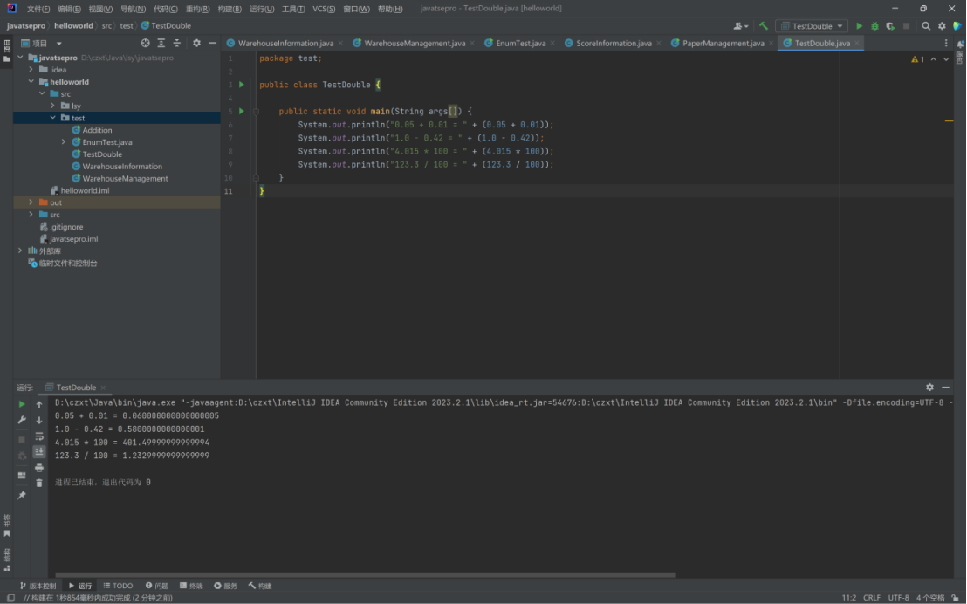The image size is (967, 604).
Task: Open the TODO tool window button
Action: tap(118, 586)
